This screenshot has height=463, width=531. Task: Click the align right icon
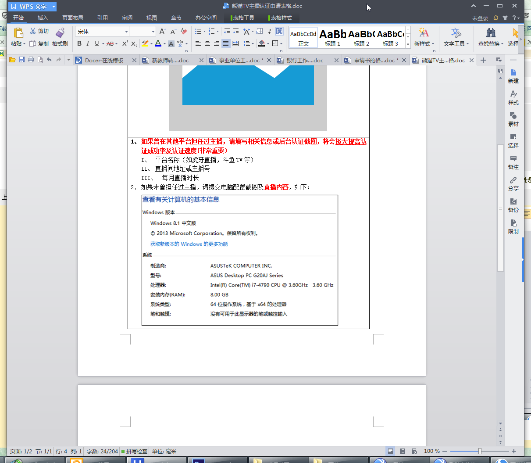217,43
